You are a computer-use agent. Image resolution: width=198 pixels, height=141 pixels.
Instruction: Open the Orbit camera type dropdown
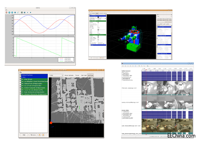(56, 75)
